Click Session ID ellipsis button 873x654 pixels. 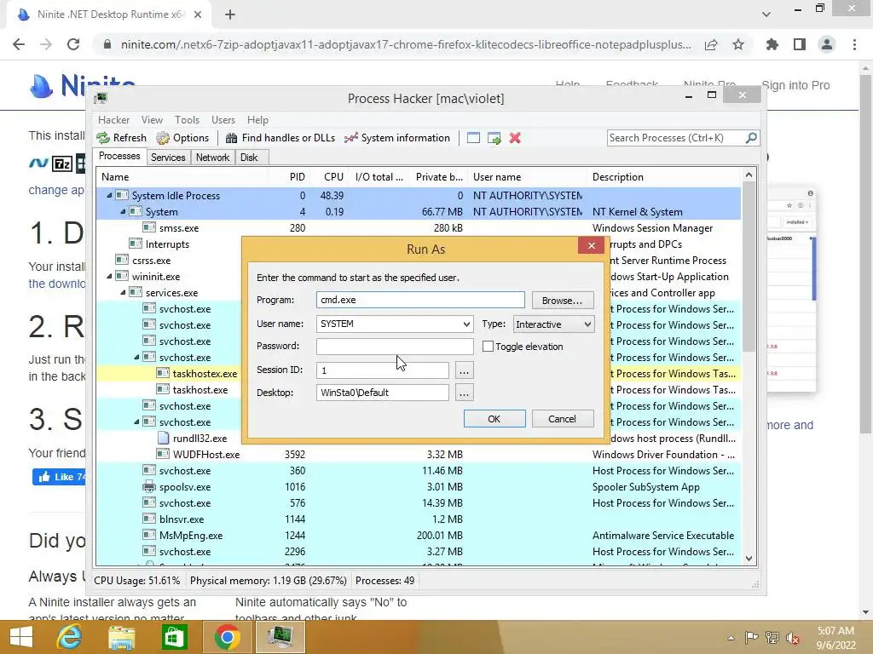pyautogui.click(x=464, y=370)
